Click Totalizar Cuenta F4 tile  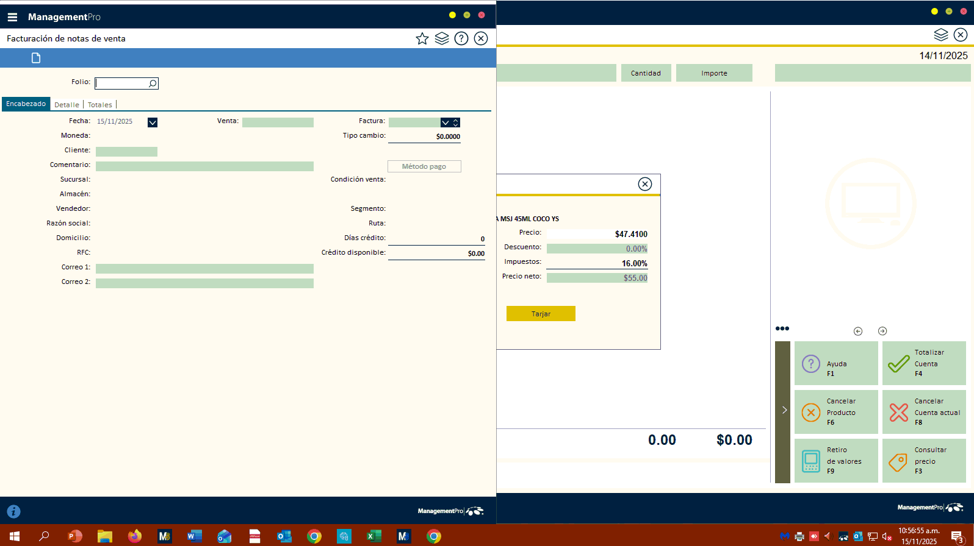(x=924, y=363)
